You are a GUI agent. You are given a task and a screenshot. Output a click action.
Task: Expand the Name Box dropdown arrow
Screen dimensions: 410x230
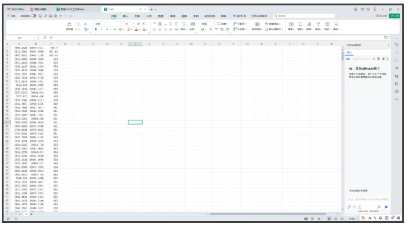35,38
